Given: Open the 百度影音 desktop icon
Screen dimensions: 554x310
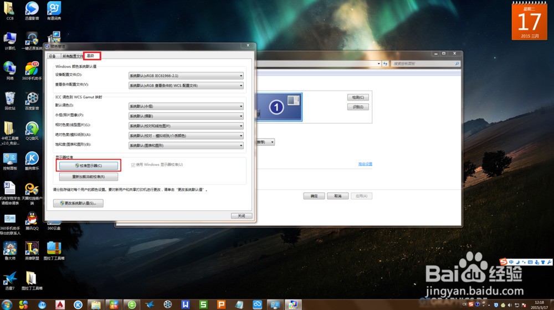Looking at the screenshot, I should click(32, 99).
